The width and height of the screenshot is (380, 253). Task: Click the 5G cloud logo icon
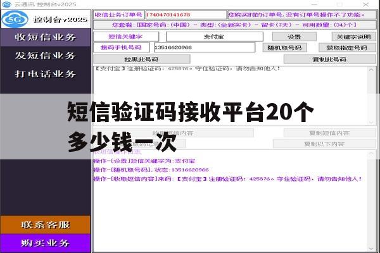click(15, 19)
